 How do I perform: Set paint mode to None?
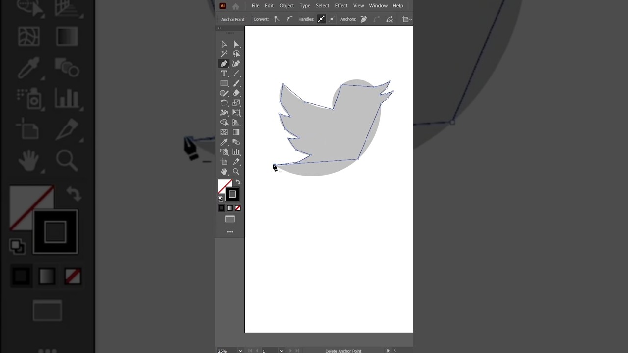pos(238,208)
